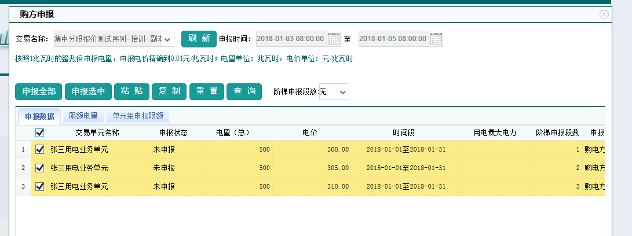Viewport: 632px width, 236px height.
Task: Click the 刷新 button
Action: [x=199, y=39]
